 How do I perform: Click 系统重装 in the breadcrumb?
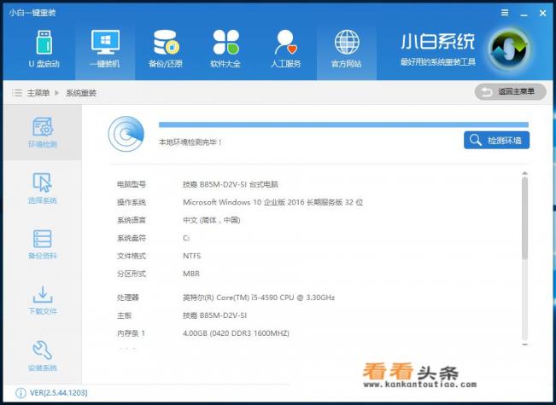click(x=81, y=93)
